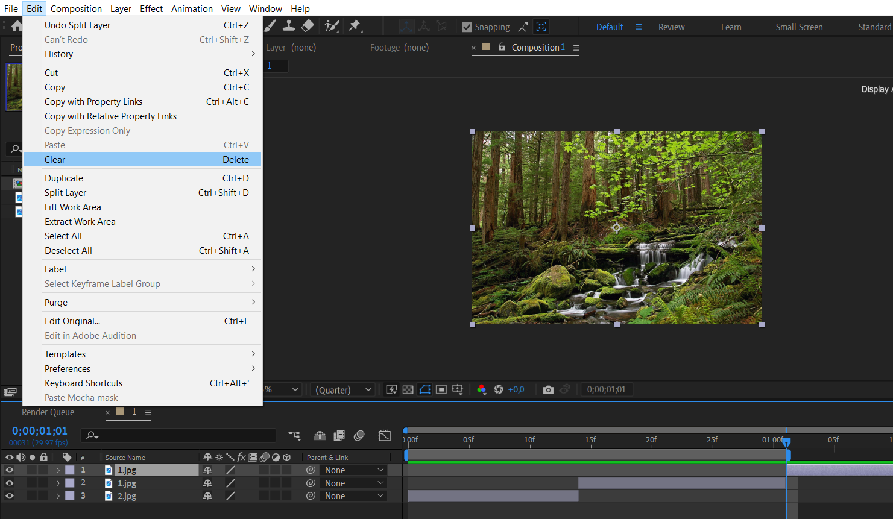
Task: Toggle the Snapping checkbox
Action: point(467,27)
